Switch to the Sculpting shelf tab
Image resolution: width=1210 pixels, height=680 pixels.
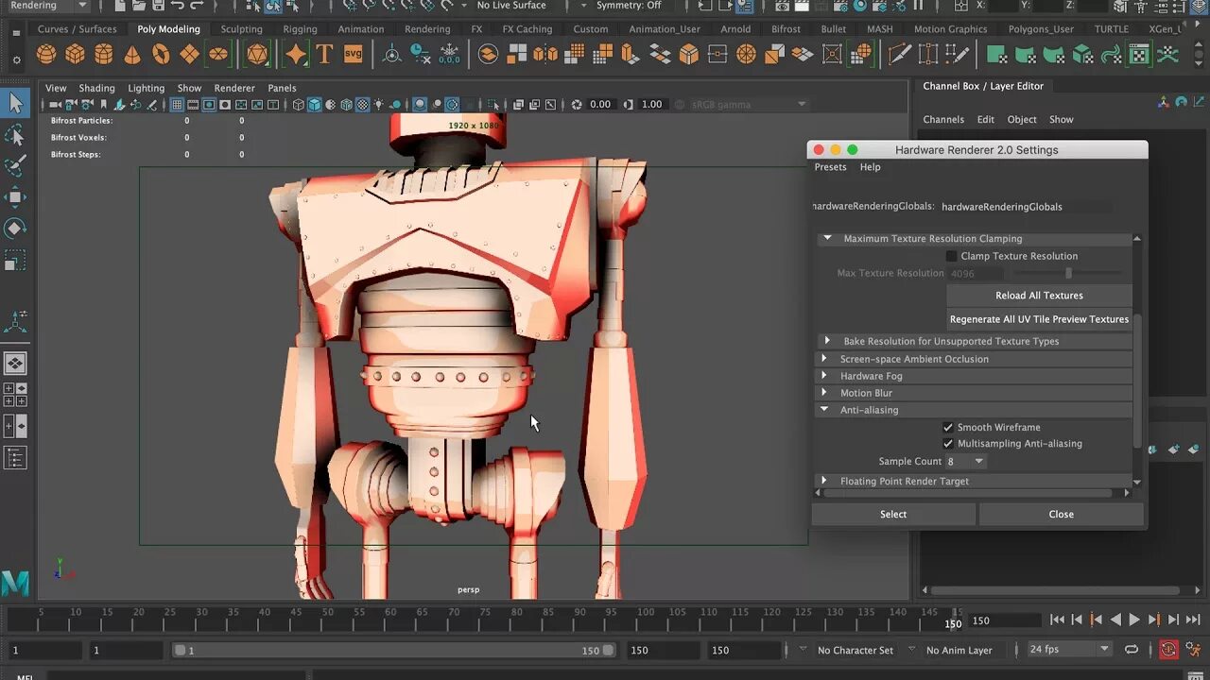(242, 29)
